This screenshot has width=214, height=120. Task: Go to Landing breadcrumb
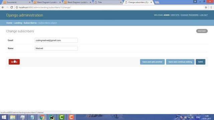pos(18,23)
